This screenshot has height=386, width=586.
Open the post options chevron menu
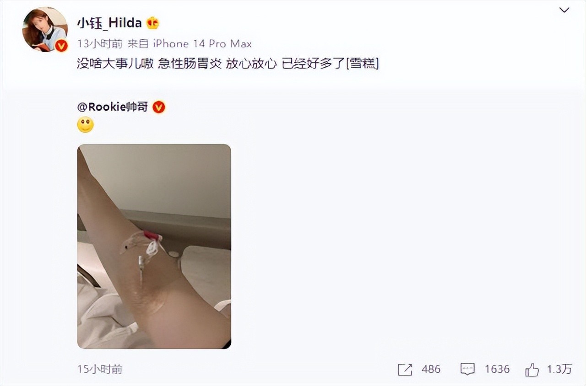tap(564, 10)
